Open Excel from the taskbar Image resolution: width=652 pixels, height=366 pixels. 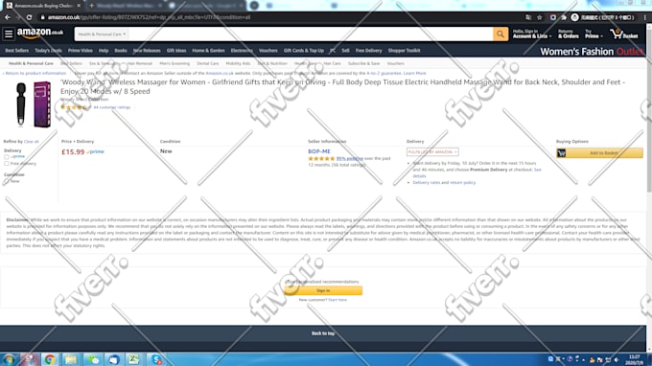(x=134, y=359)
